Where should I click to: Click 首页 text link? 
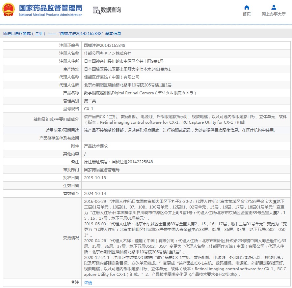[247, 14]
